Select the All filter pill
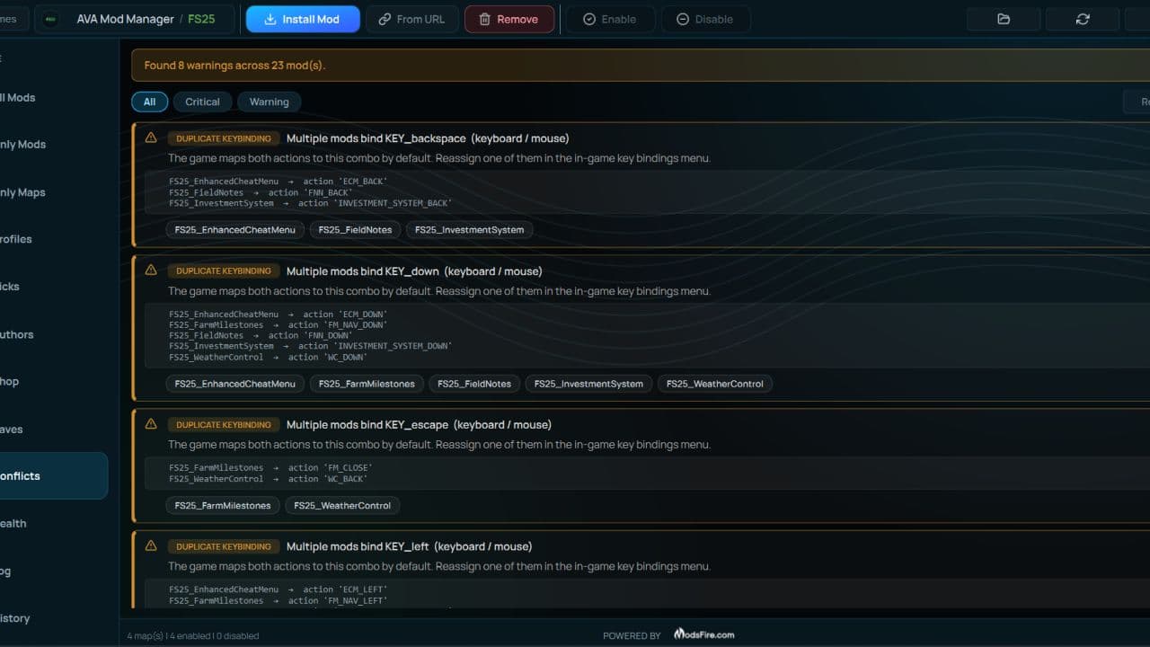The image size is (1150, 647). (149, 102)
